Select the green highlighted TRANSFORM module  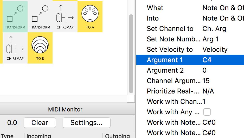pos(15,17)
